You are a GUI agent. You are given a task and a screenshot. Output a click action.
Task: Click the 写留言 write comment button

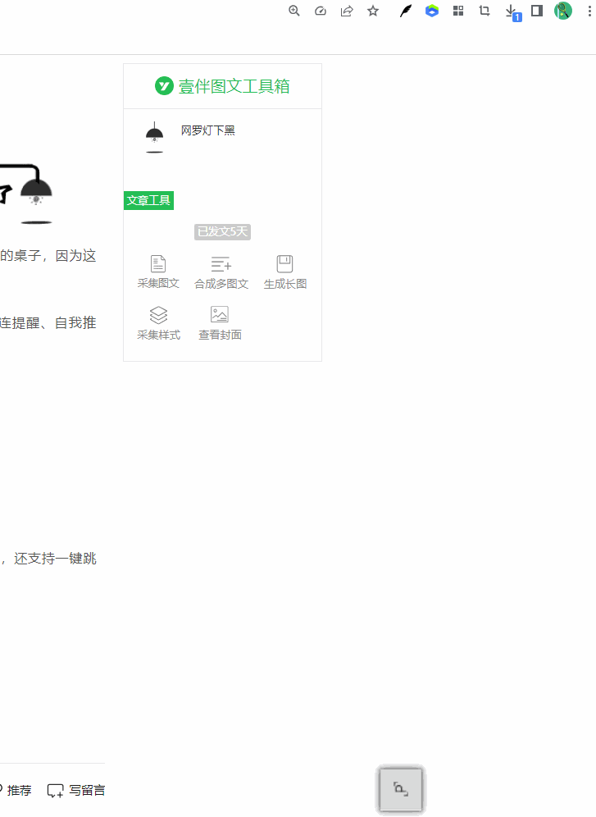point(76,791)
